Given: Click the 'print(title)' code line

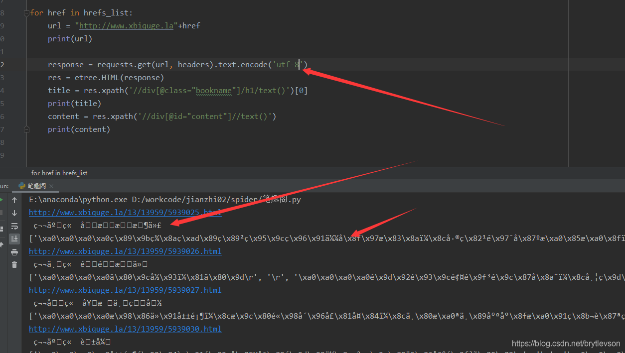Looking at the screenshot, I should point(74,103).
